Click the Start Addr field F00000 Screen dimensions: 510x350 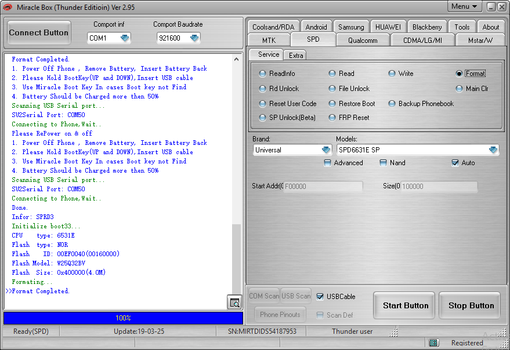point(323,186)
